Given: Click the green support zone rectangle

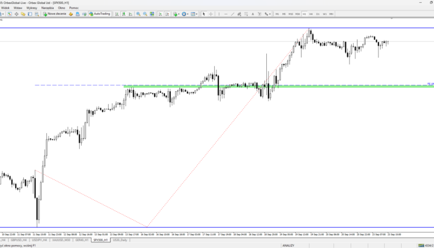Looking at the screenshot, I should pyautogui.click(x=278, y=87).
